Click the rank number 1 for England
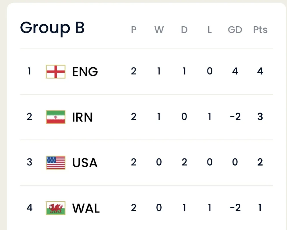 point(29,71)
